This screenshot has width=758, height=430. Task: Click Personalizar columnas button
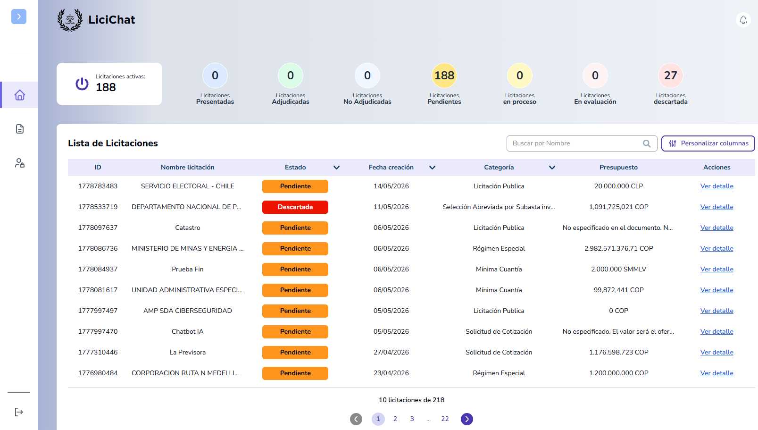coord(708,143)
